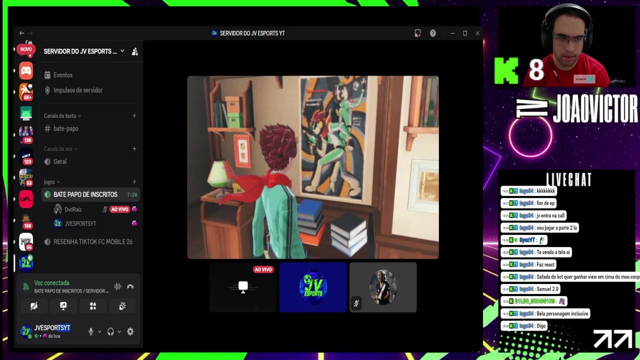Open the help question mark icon
Image resolution: width=640 pixels, height=360 pixels.
[x=433, y=33]
